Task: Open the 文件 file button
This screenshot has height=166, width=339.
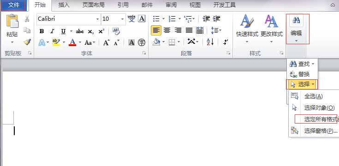Action: (x=14, y=5)
